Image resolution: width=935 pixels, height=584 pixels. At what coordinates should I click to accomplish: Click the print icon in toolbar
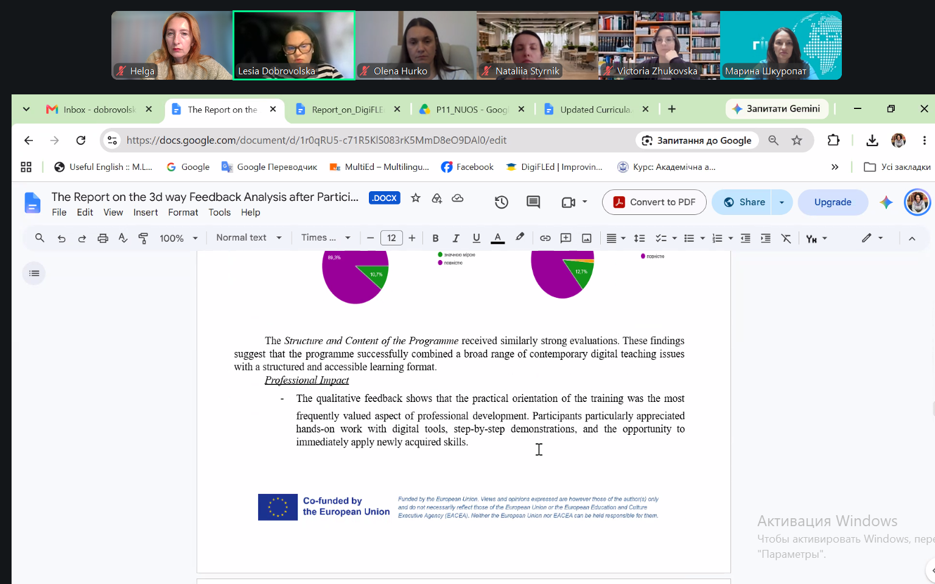pos(103,238)
